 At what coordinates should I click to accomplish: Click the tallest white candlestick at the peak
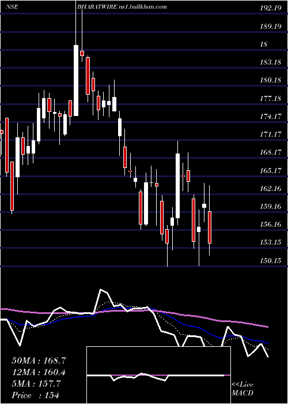(x=76, y=80)
